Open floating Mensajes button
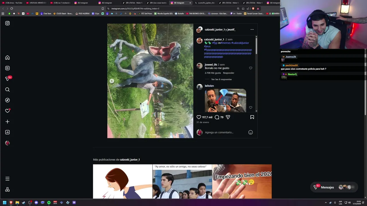The width and height of the screenshot is (367, 206). point(334,187)
